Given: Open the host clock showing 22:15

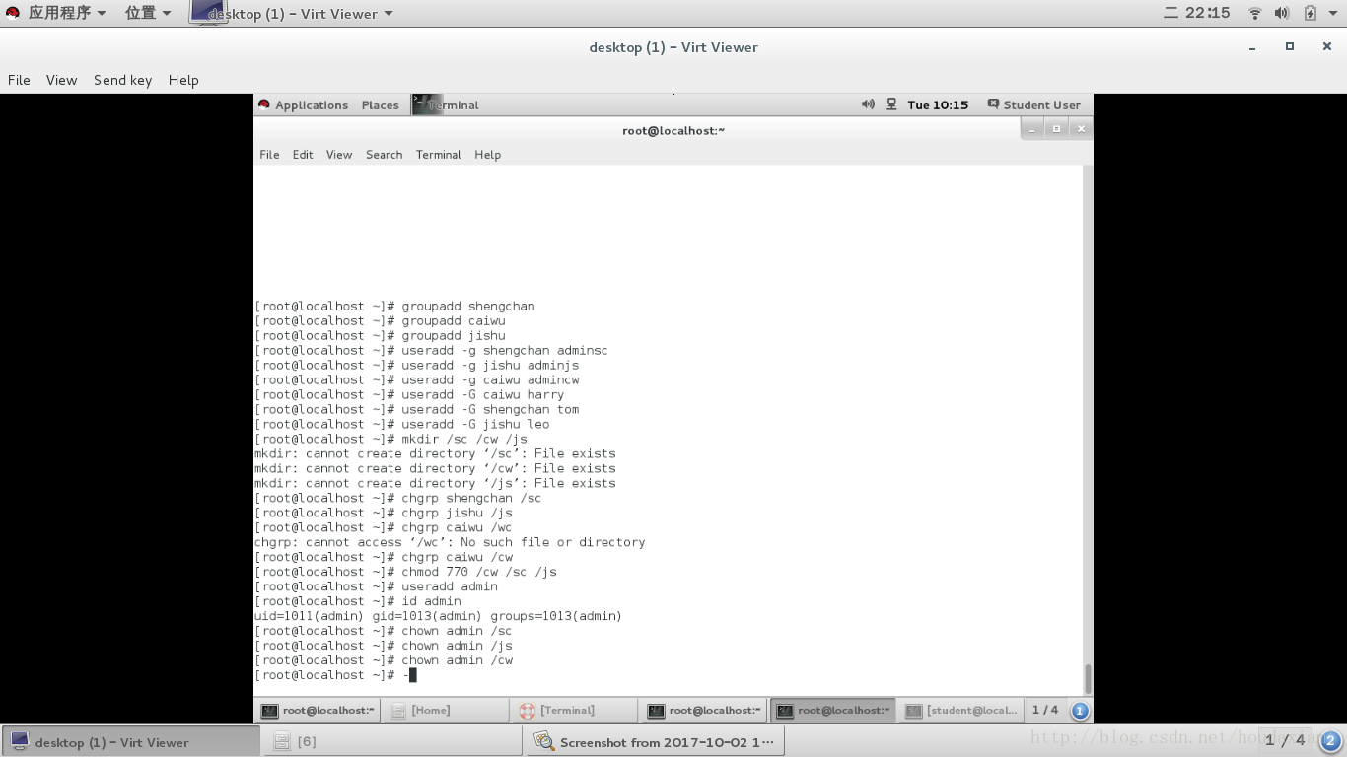Looking at the screenshot, I should point(1197,13).
